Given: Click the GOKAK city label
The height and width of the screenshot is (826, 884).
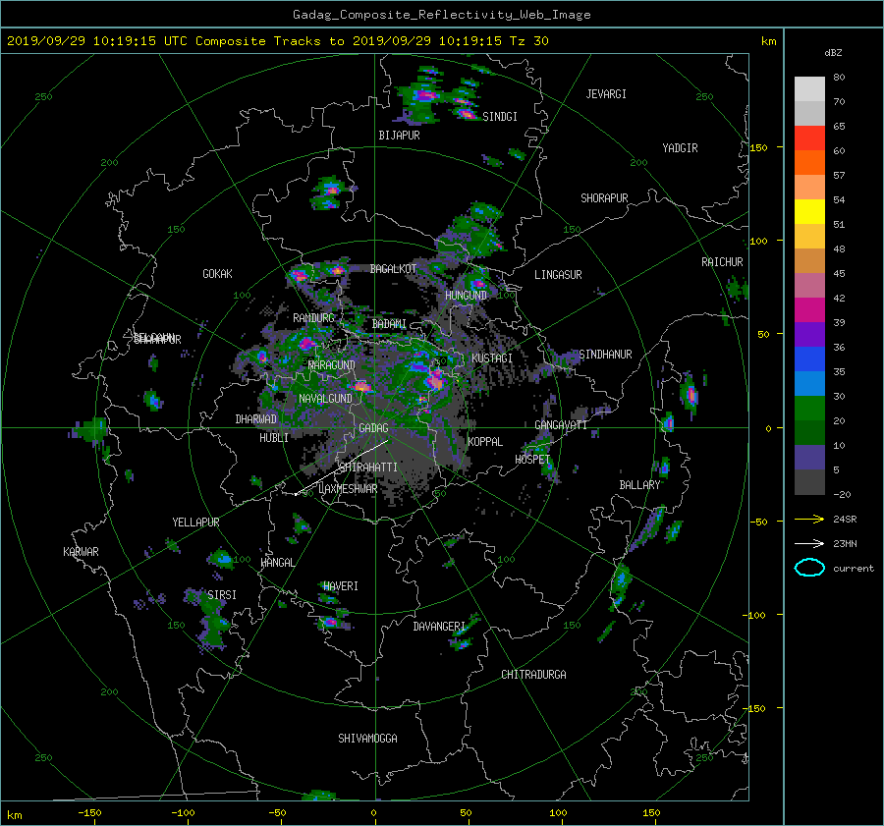Looking at the screenshot, I should point(218,274).
